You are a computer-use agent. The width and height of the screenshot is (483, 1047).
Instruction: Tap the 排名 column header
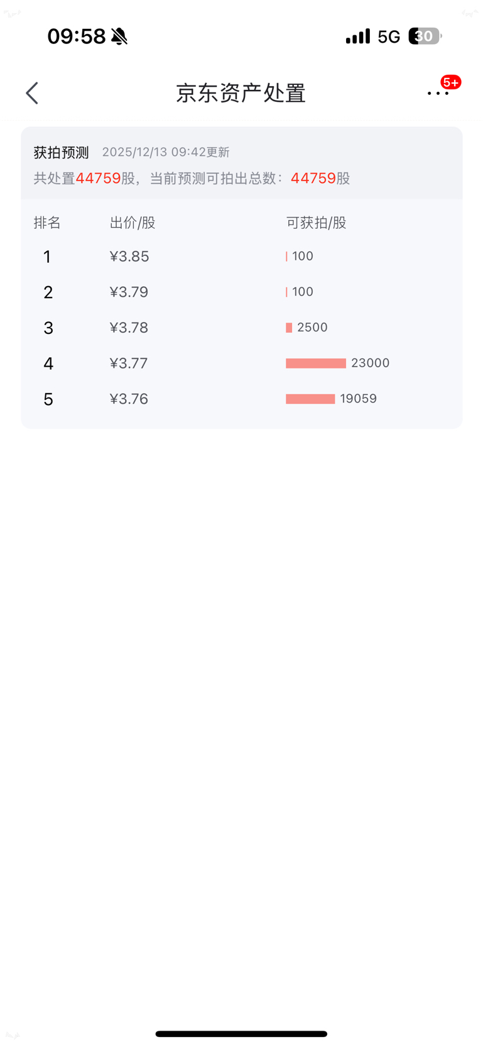(47, 223)
